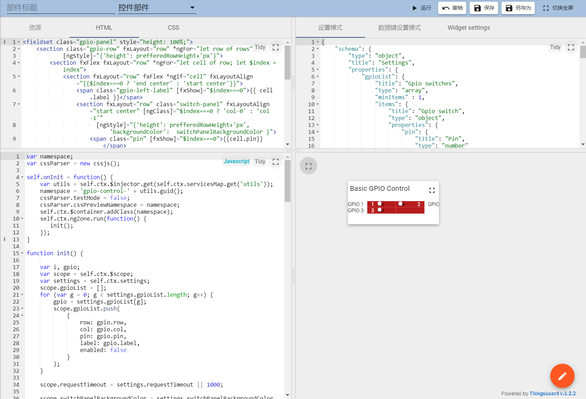
Task: Collapse Javascript fold at line 21 for loop
Action: pyautogui.click(x=22, y=295)
